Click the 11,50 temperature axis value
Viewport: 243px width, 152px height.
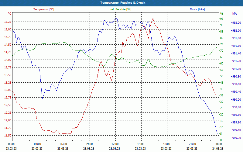[x=8, y=136]
